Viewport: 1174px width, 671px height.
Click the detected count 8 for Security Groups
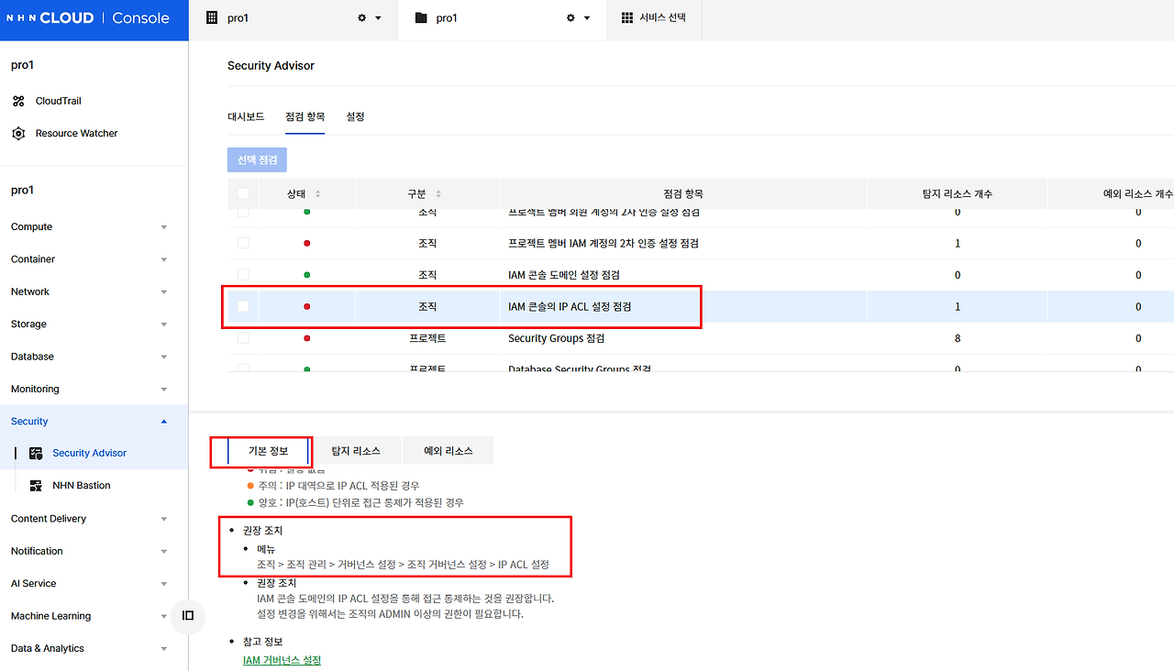point(958,338)
